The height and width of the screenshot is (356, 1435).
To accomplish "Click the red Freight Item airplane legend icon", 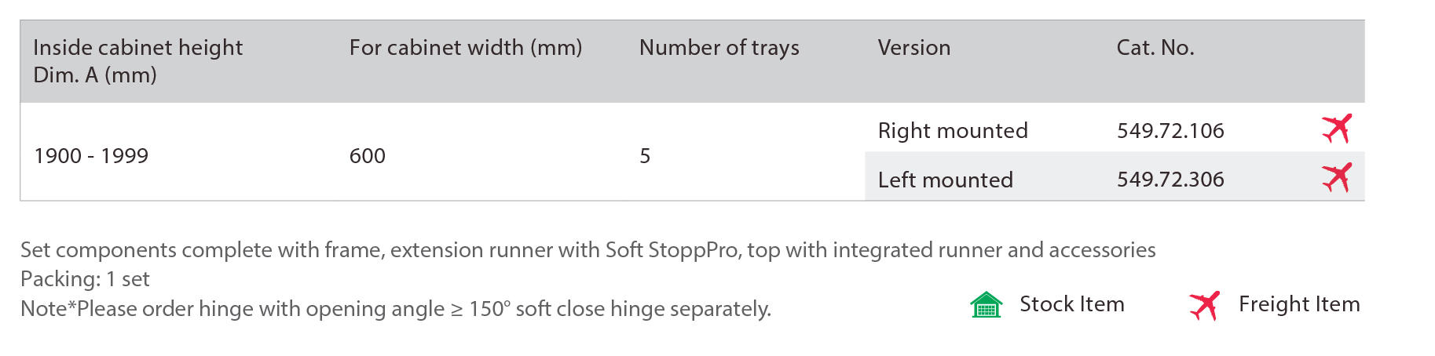I will (x=1204, y=305).
